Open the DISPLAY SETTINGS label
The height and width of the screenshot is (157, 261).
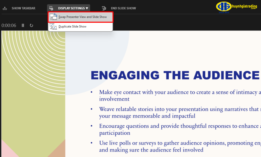pos(71,8)
